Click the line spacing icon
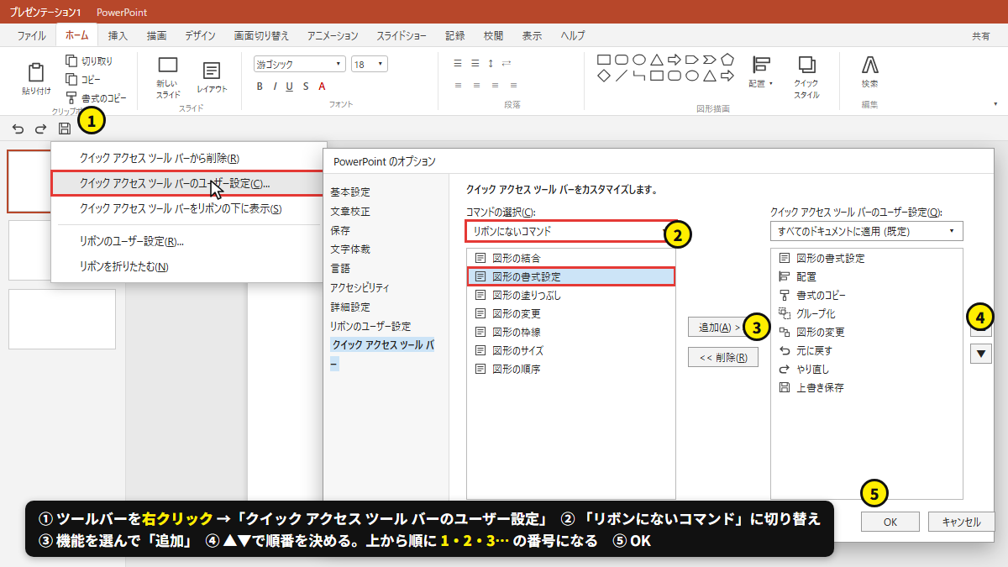Screen dimensions: 1008x567 pos(491,63)
